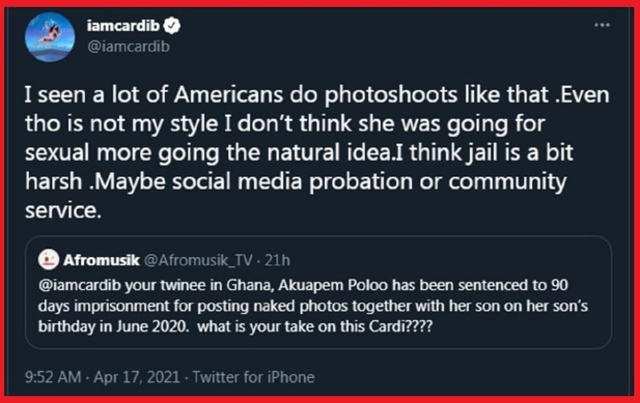Click the 9:52 AM timestamp
The height and width of the screenshot is (403, 640).
pos(53,377)
